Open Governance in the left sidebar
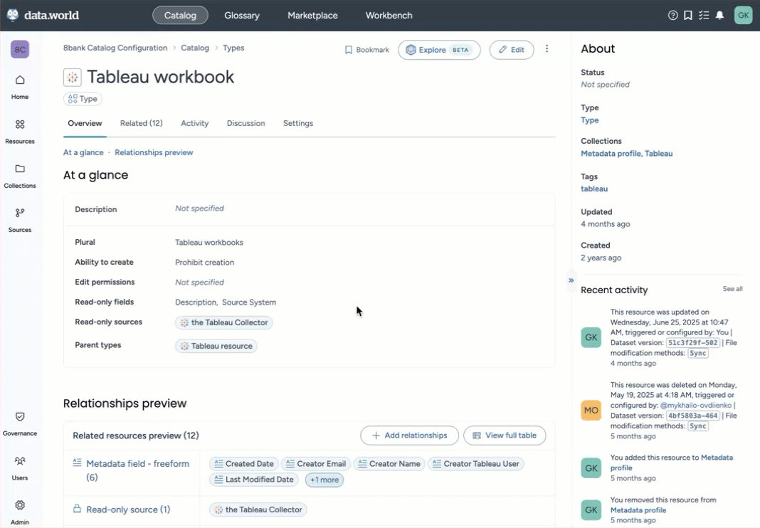The width and height of the screenshot is (760, 528). coord(20,423)
